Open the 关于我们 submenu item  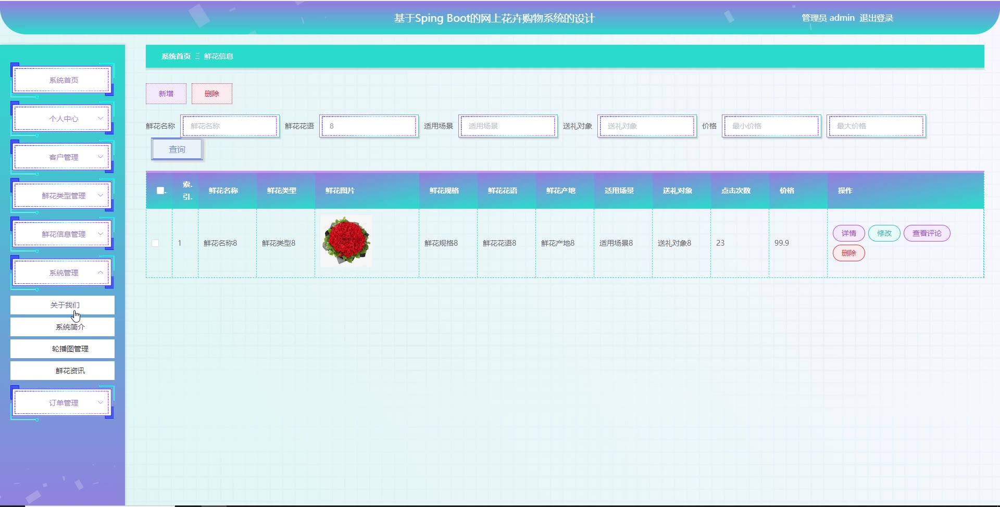pyautogui.click(x=63, y=305)
